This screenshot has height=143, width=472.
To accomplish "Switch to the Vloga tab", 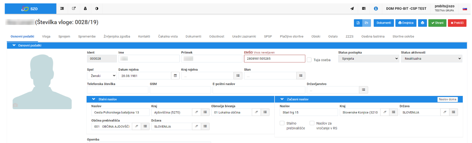I will [x=46, y=36].
